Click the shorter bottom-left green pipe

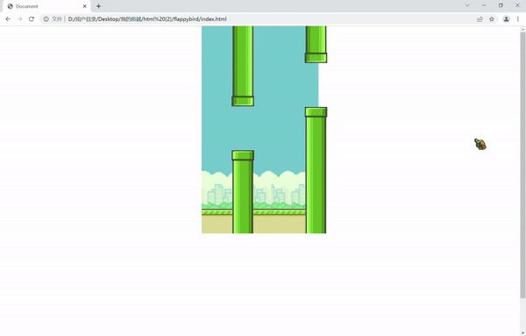pyautogui.click(x=243, y=192)
